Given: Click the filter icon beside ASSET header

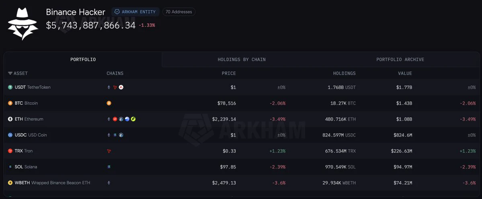Looking at the screenshot, I should pyautogui.click(x=10, y=73).
